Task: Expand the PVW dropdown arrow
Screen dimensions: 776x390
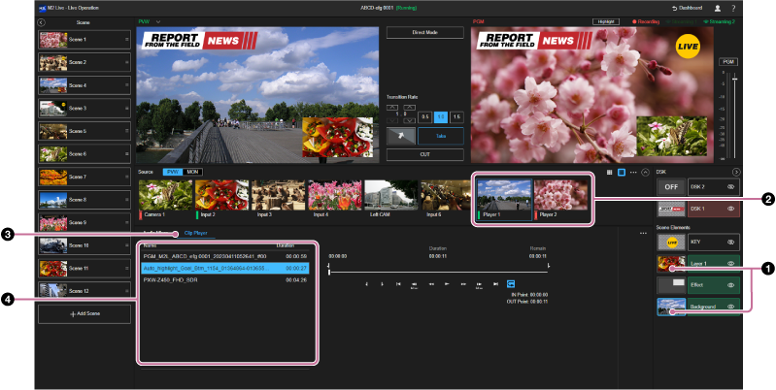Action: [x=158, y=20]
